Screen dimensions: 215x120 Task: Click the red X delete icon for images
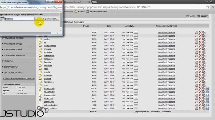[200, 49]
